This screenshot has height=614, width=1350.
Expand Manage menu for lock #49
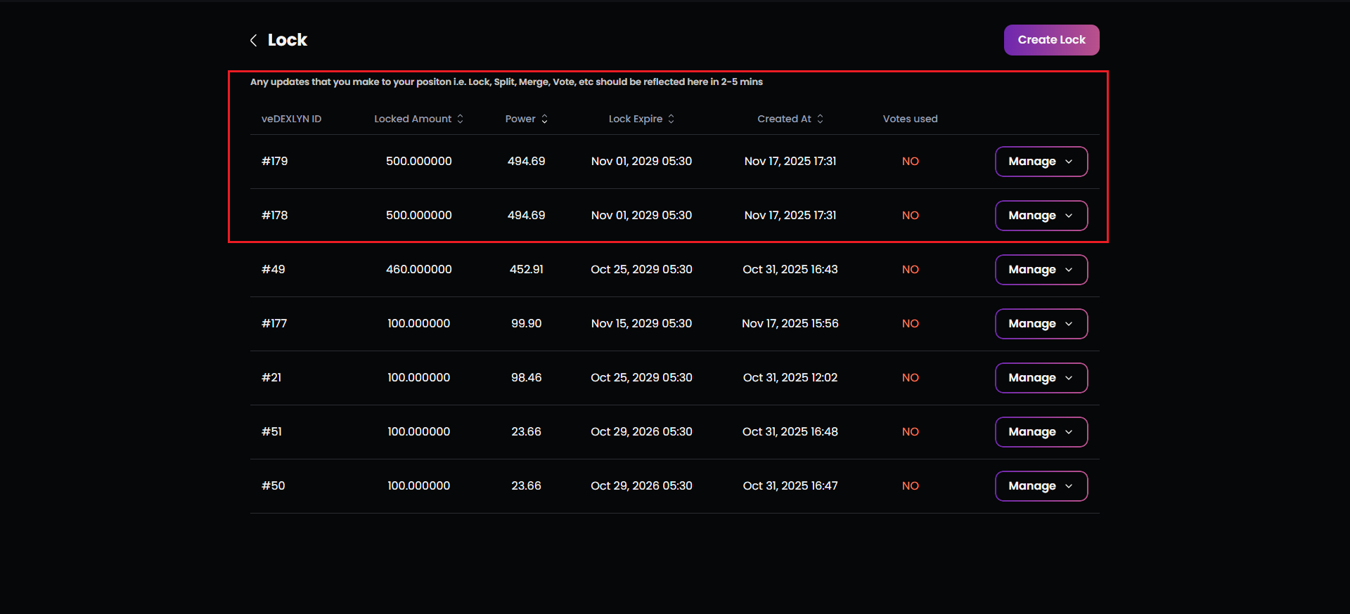click(1041, 270)
